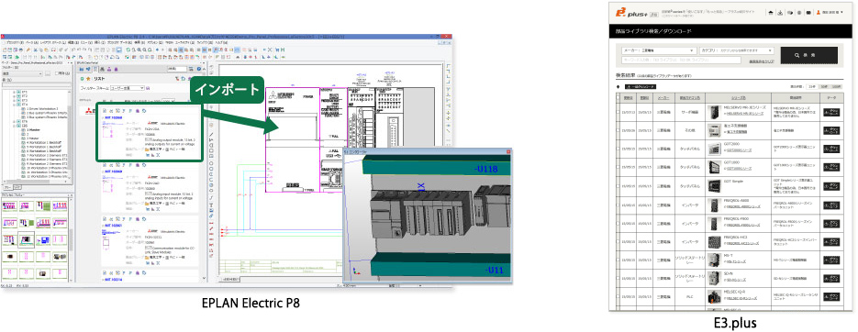Open the download icon in E3.plus header

780,13
